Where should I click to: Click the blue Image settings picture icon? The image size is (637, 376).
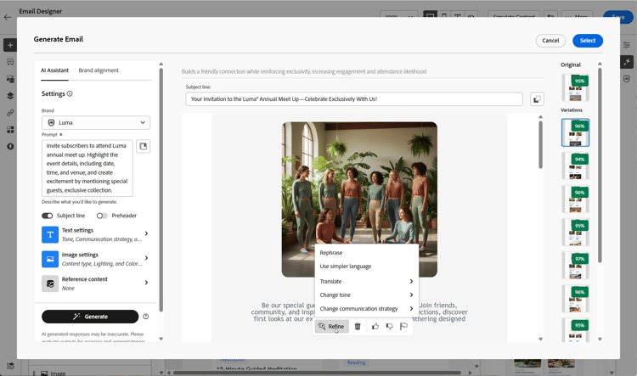coord(50,259)
